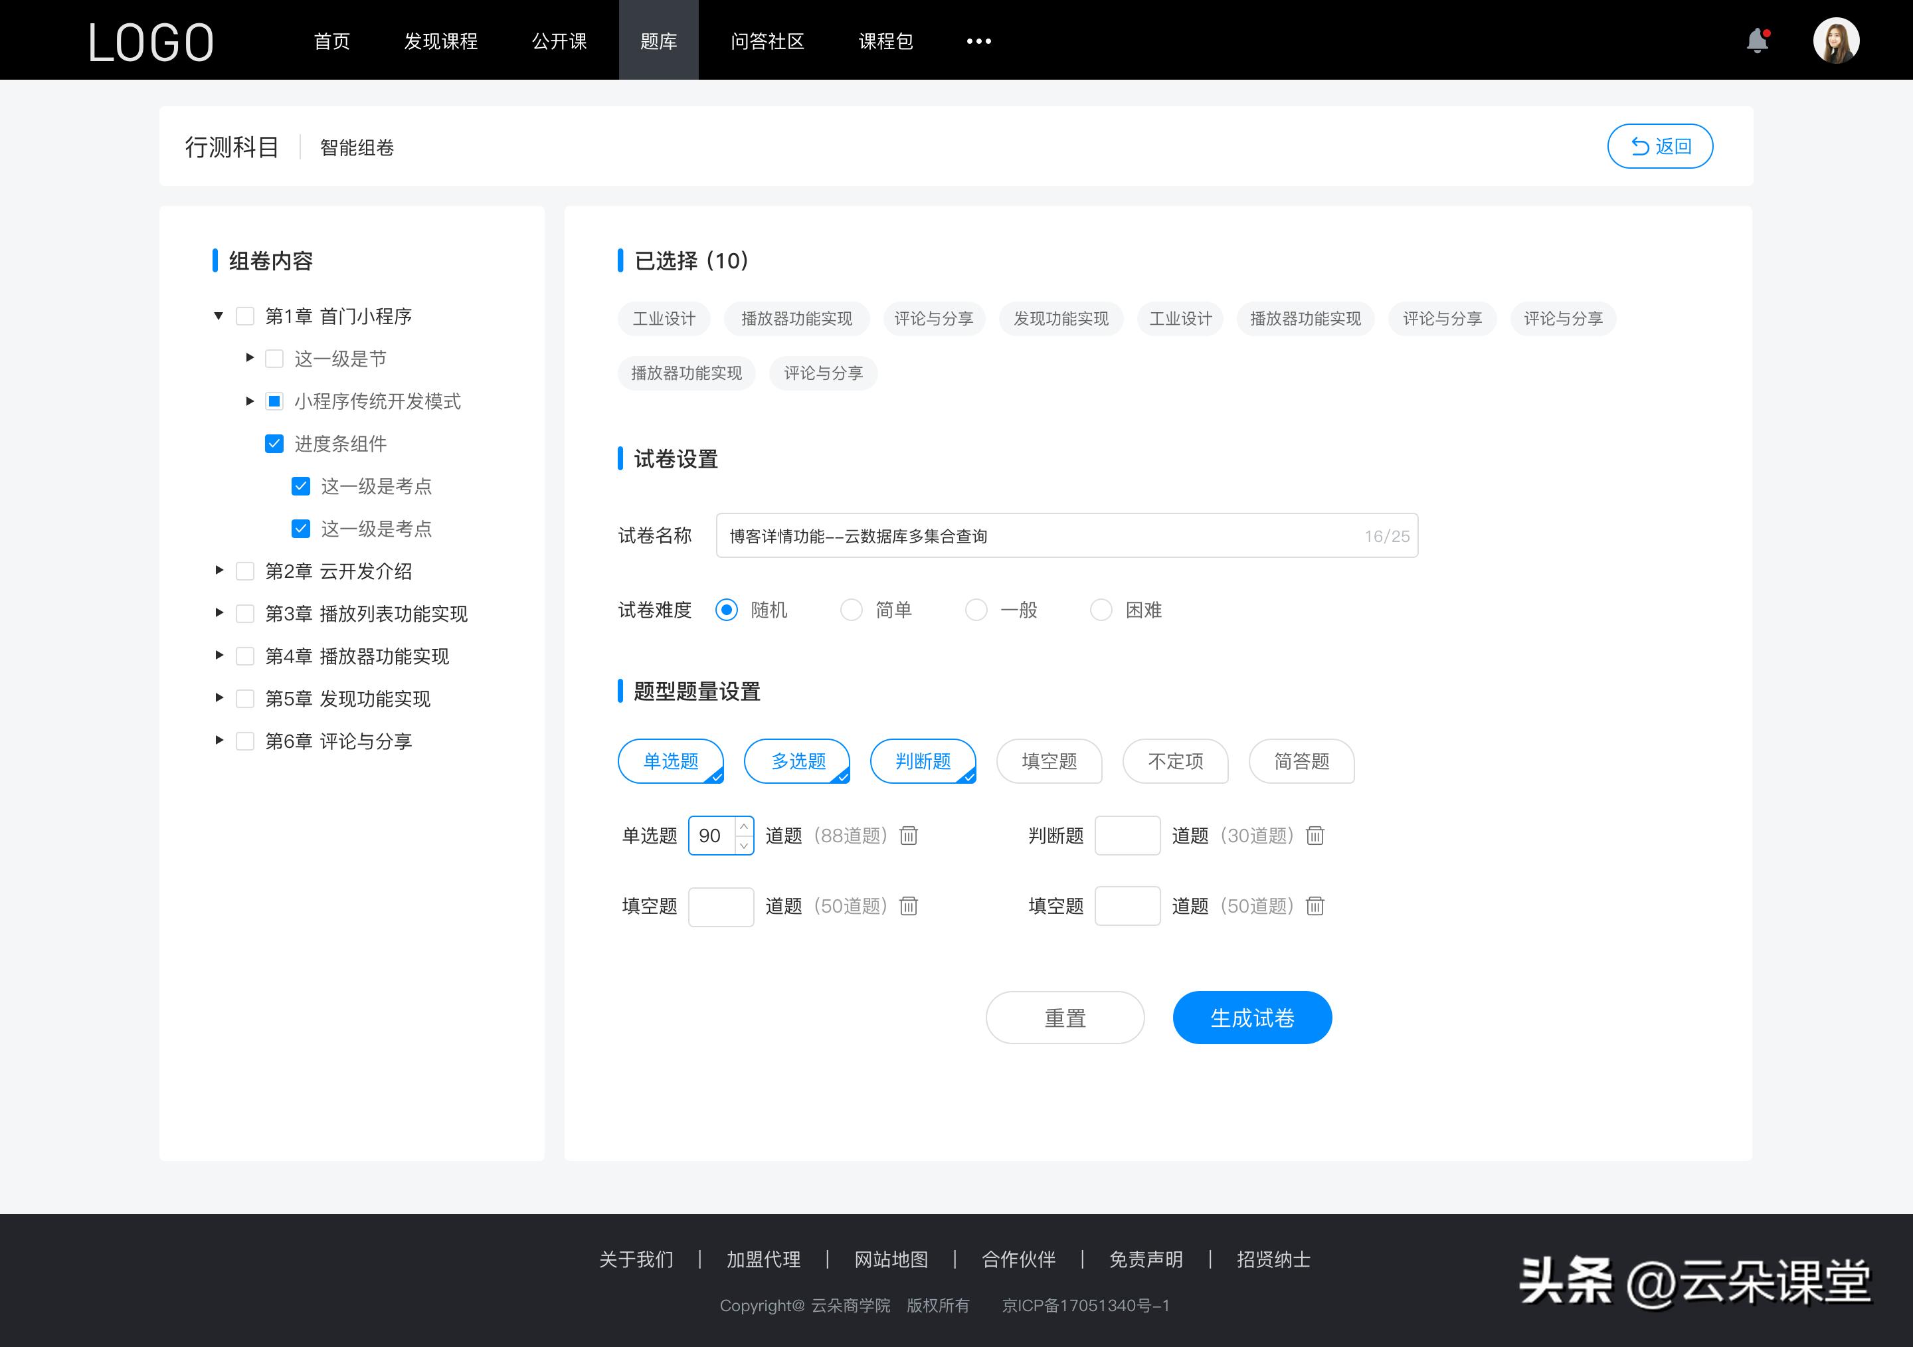Image resolution: width=1913 pixels, height=1347 pixels.
Task: Delete the right 填空题 row via trash icon
Action: [1315, 907]
